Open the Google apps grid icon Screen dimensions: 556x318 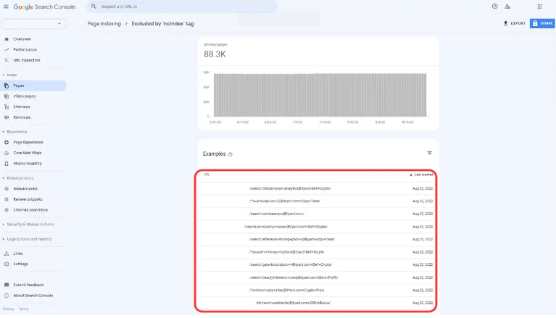click(x=539, y=7)
